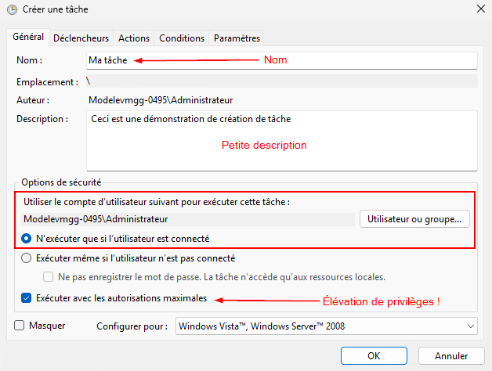Open the Paramètres tab
Screen dimensions: 492x371
[x=237, y=38]
